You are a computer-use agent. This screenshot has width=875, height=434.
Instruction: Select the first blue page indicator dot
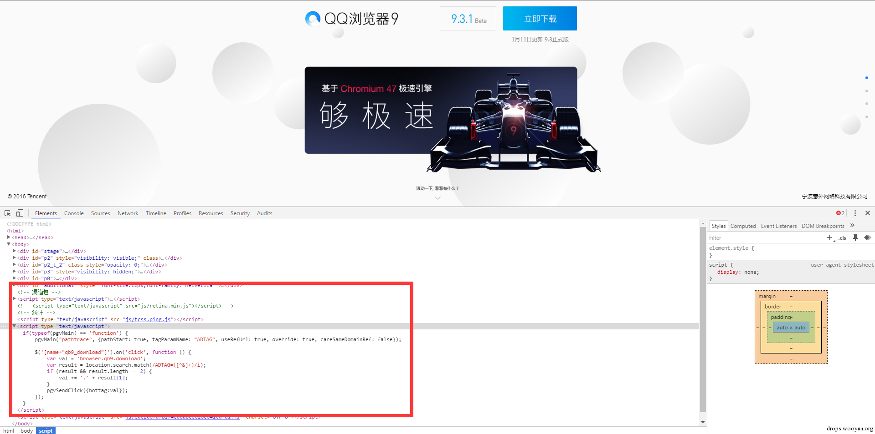(866, 78)
